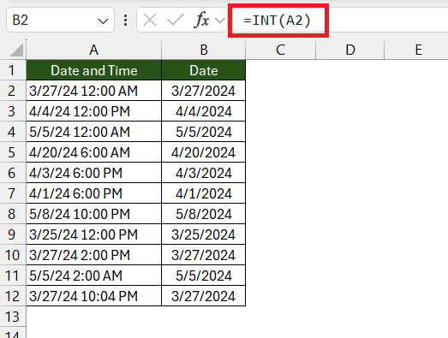The image size is (448, 338).
Task: Open the Insert Function fx icon
Action: click(201, 21)
